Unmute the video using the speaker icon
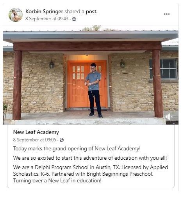Screen dimensions: 182x198 pos(169,117)
